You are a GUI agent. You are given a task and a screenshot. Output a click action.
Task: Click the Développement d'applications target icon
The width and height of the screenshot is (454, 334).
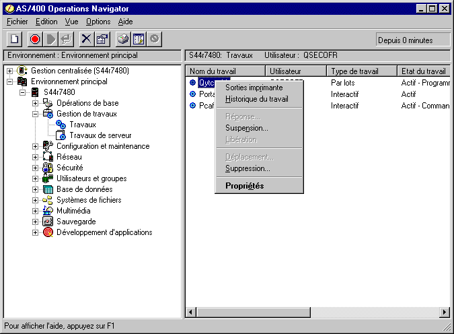(48, 232)
